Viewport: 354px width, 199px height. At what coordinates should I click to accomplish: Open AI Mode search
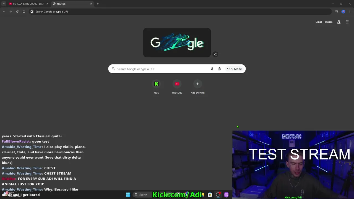click(234, 69)
